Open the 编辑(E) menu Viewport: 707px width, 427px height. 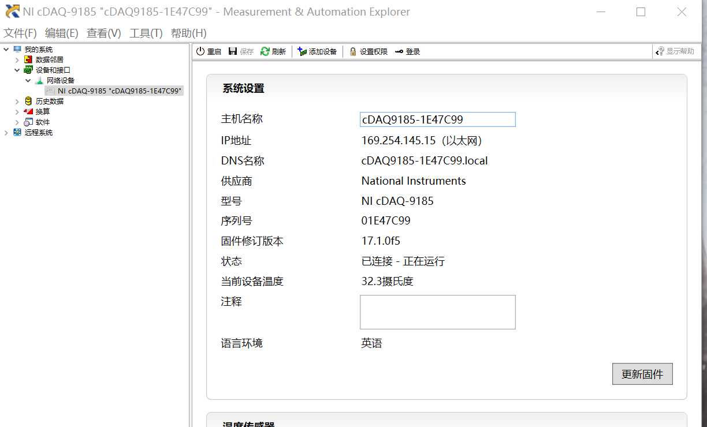click(x=62, y=33)
